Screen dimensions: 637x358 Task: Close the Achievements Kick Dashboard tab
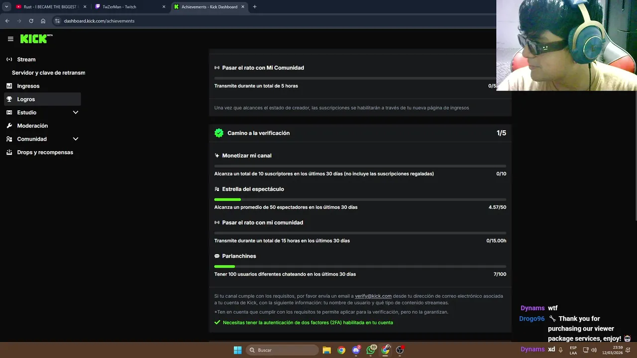pos(242,7)
